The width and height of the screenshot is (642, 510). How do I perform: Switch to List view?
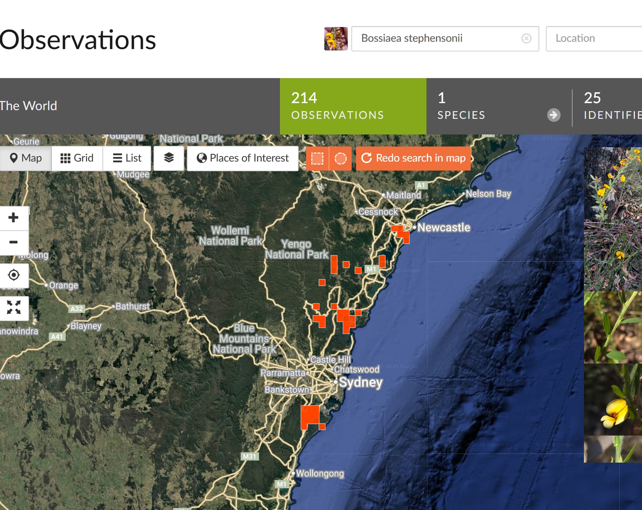pyautogui.click(x=127, y=158)
